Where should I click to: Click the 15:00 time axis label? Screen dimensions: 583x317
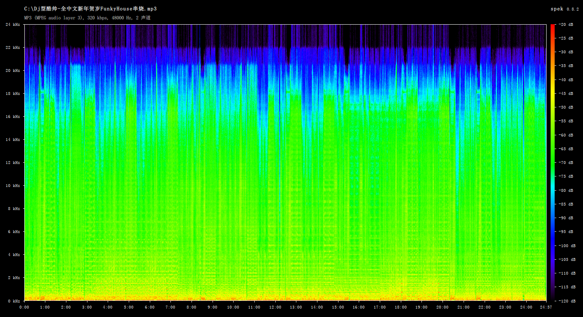338,307
